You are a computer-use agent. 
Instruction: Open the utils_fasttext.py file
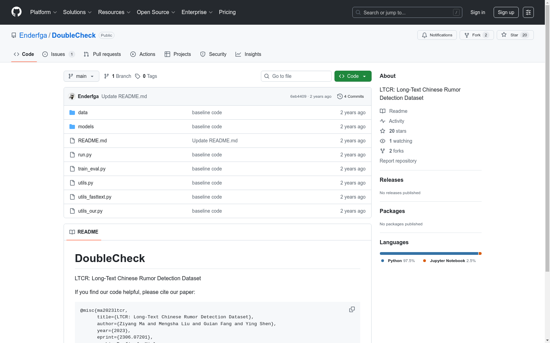click(95, 197)
